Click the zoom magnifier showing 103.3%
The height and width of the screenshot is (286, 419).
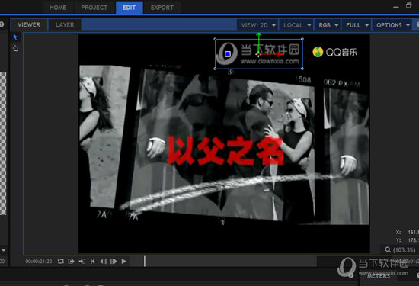388,250
